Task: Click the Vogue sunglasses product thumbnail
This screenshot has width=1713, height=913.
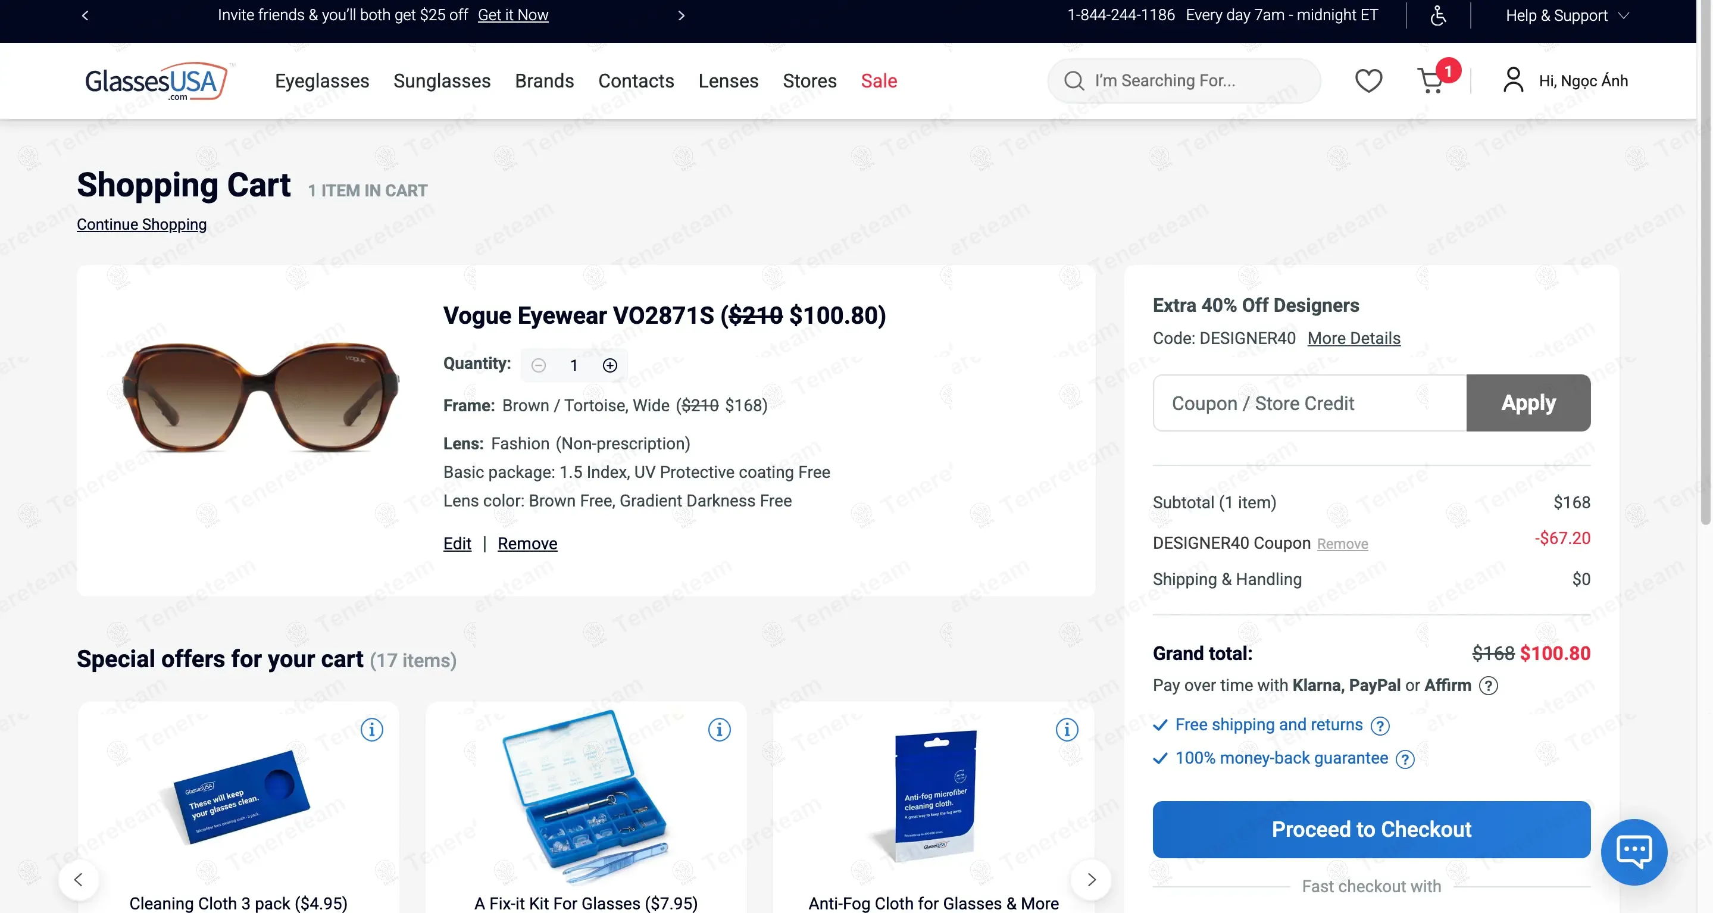Action: pyautogui.click(x=261, y=396)
